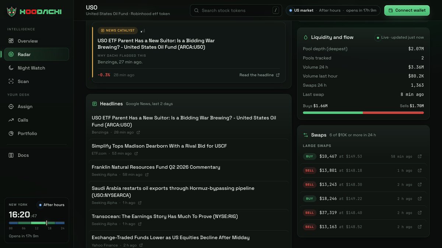Click the Calls trend-line icon
The width and height of the screenshot is (442, 248).
(x=11, y=120)
